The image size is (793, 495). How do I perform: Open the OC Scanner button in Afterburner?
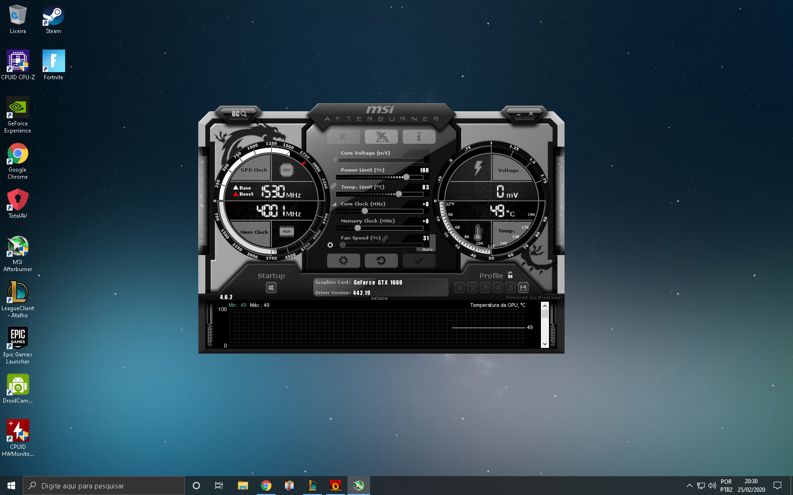239,114
